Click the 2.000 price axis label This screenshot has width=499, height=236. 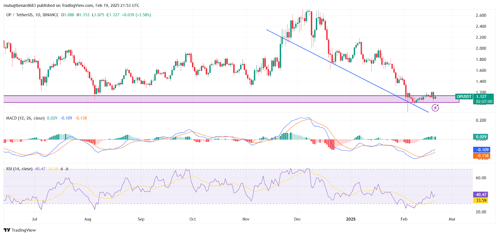tap(481, 48)
